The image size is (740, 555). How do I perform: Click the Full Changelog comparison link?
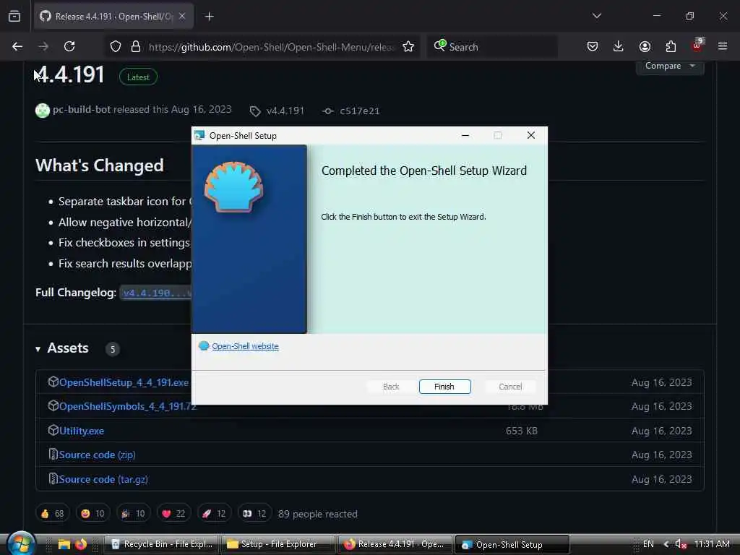156,293
